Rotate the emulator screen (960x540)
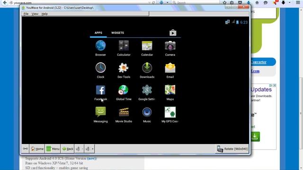Image resolution: width=303 pixels, height=170 pixels. coord(232,149)
